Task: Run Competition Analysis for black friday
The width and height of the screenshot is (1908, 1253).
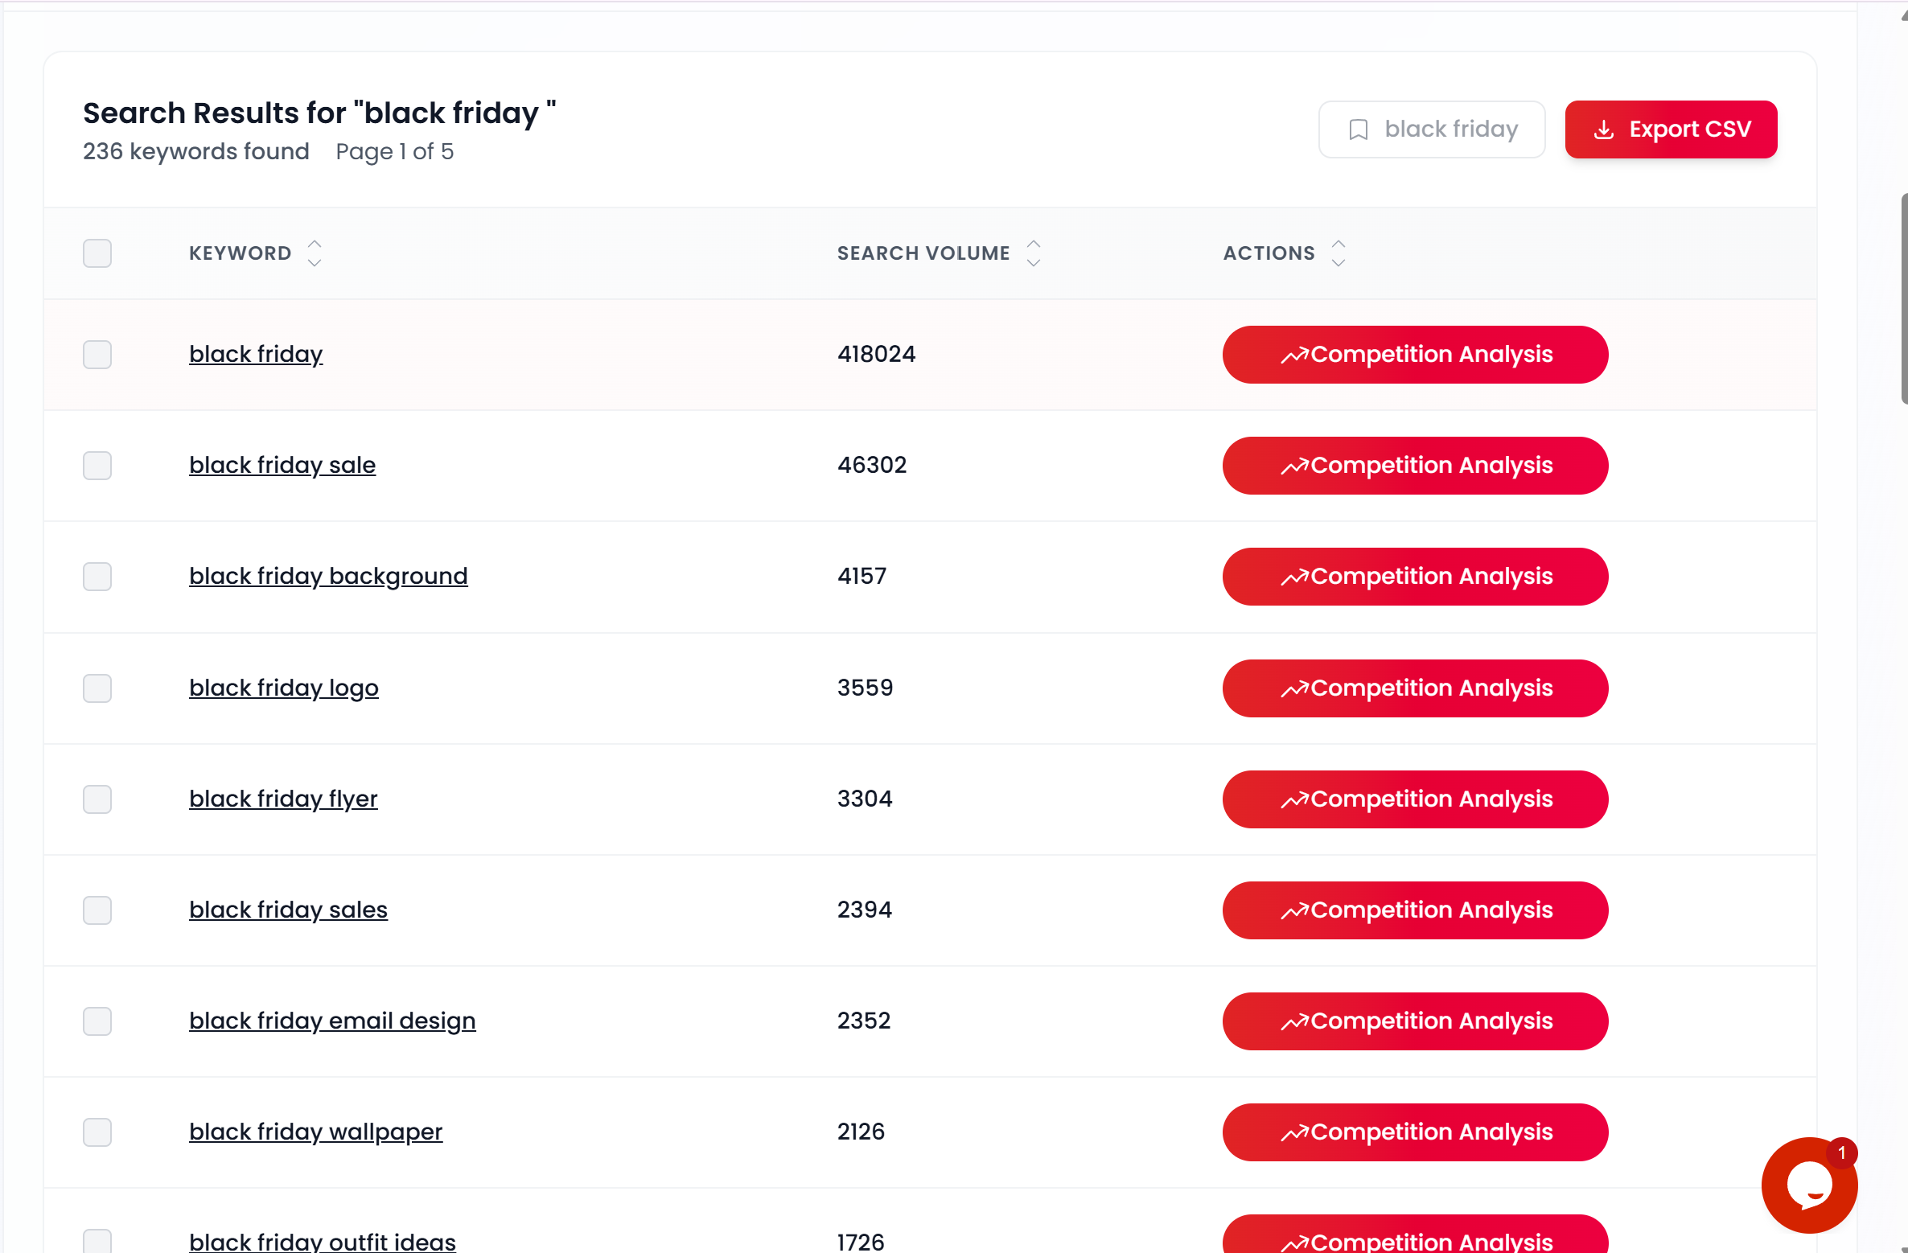Action: point(1416,355)
